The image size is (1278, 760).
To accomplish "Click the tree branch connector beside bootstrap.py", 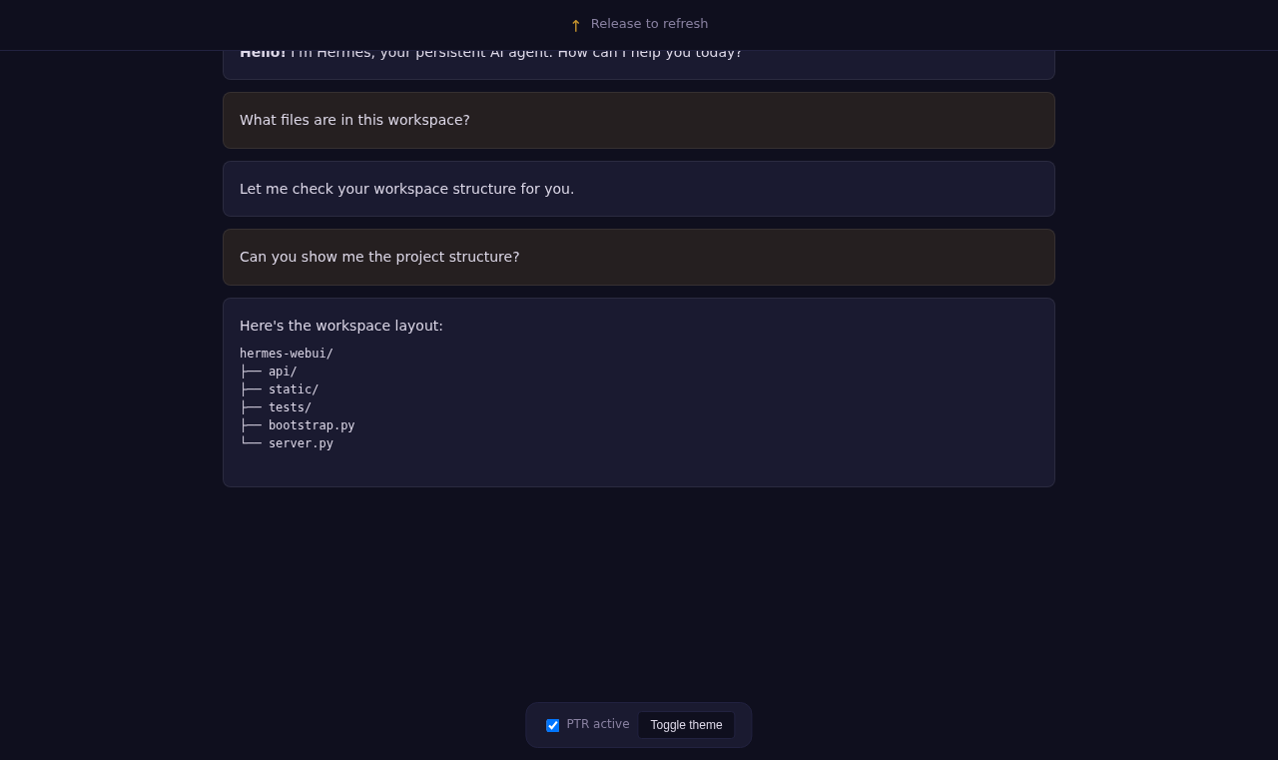I will pos(251,425).
